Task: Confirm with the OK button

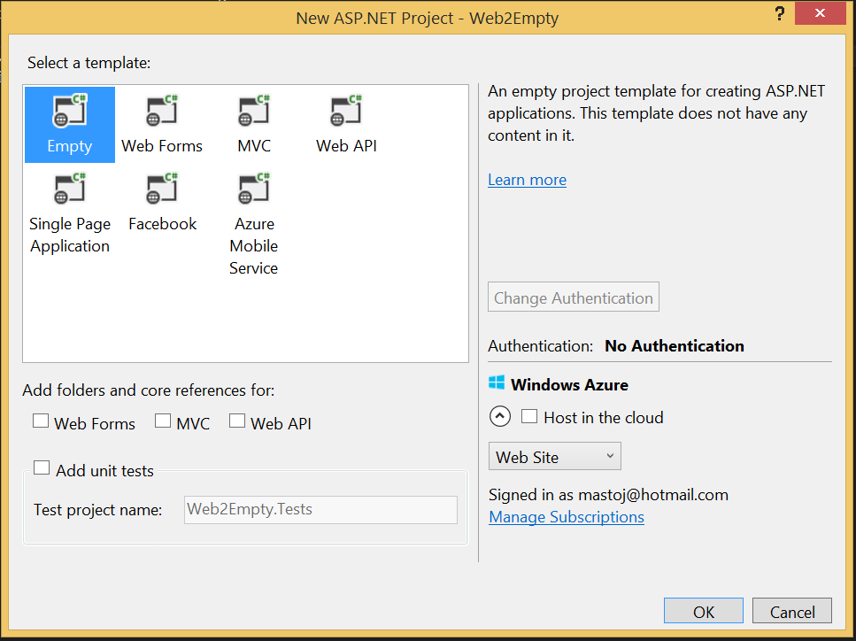Action: click(x=703, y=612)
